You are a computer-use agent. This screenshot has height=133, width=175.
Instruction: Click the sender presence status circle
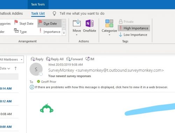point(41,74)
